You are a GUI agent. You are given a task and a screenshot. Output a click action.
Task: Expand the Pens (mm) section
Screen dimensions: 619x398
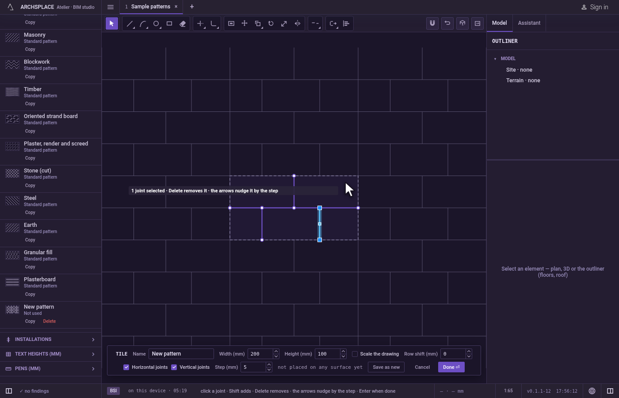tap(50, 369)
